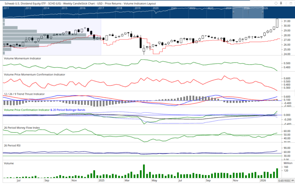
Task: Click the Volume panel title
Action: click(x=9, y=163)
